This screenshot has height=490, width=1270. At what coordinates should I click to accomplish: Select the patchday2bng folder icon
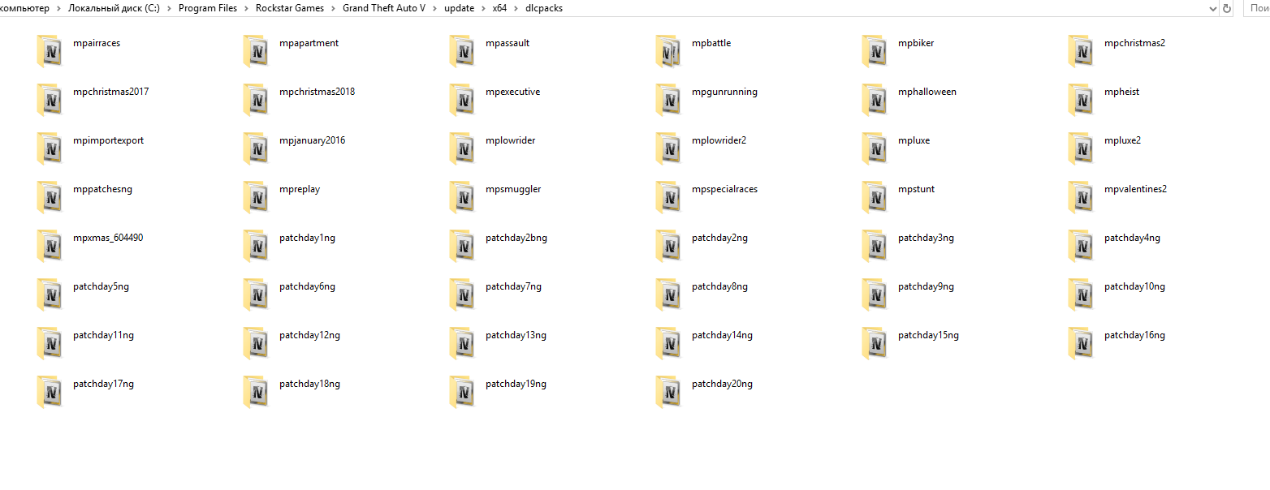point(462,247)
